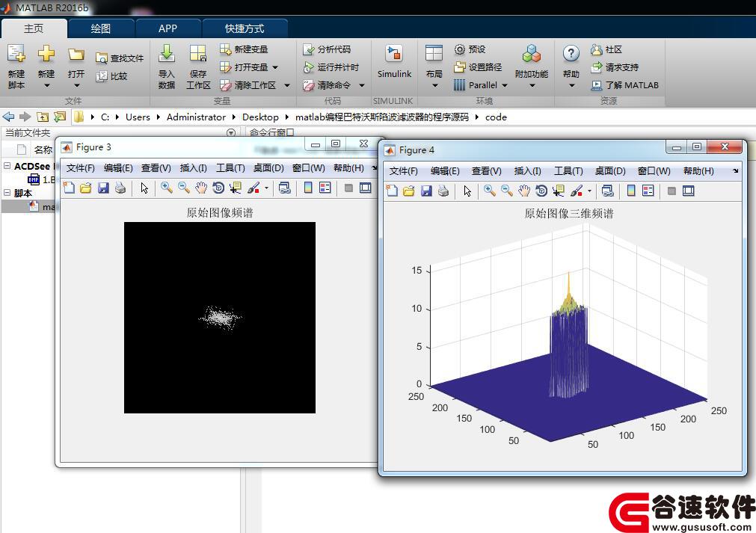Open the Add-Ons (附加功能) dropdown
The height and width of the screenshot is (533, 756).
(532, 86)
